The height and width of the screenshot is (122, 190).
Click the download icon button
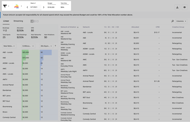pyautogui.click(x=177, y=7)
